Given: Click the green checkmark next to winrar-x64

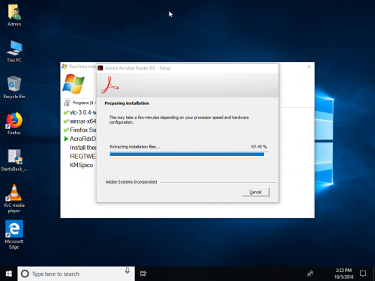Looking at the screenshot, I should 66,121.
